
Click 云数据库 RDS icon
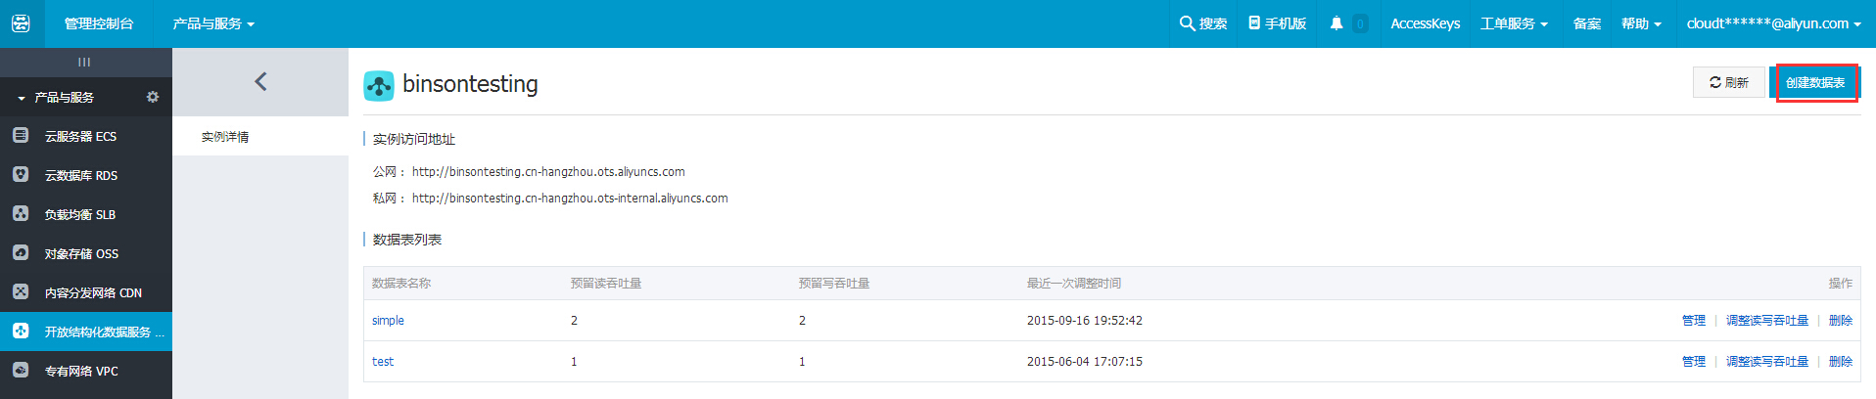click(21, 174)
